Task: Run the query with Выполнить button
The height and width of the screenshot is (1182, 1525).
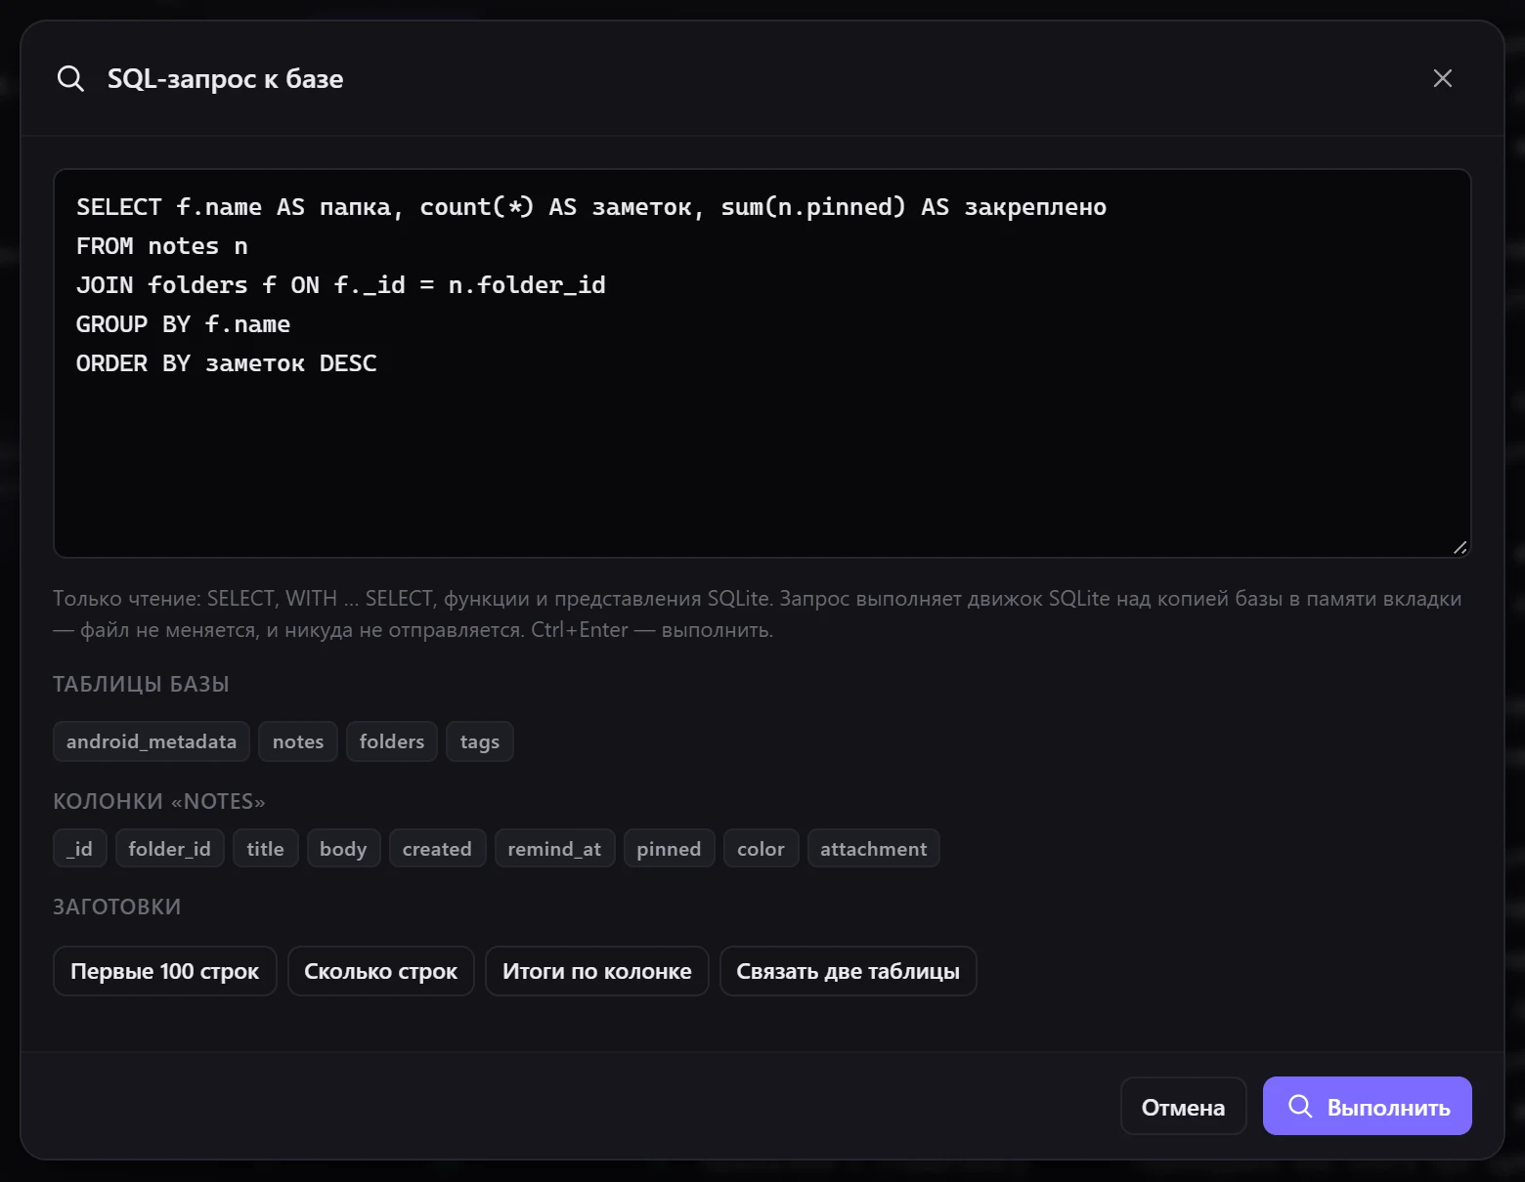Action: point(1367,1106)
